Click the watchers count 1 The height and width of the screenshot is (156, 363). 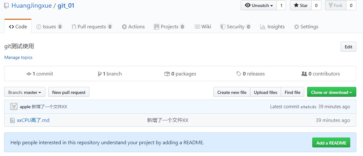[x=281, y=5]
